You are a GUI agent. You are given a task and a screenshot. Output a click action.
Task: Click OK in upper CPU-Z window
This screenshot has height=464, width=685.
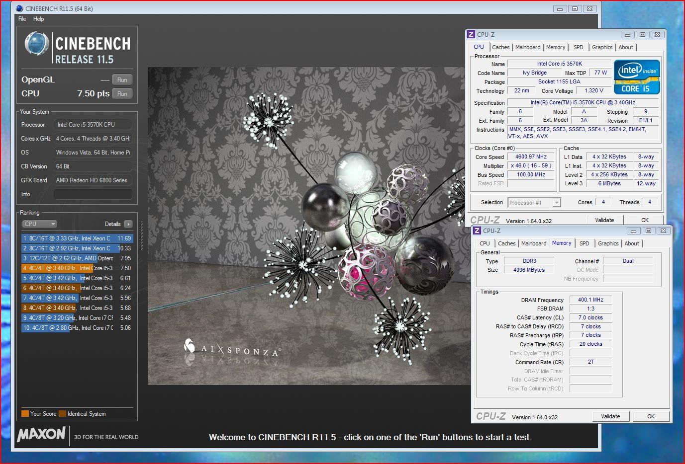coord(645,220)
